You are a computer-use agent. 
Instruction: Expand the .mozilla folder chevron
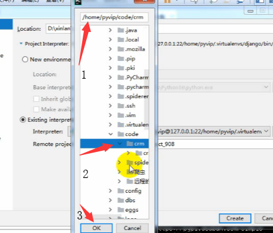click(x=110, y=49)
